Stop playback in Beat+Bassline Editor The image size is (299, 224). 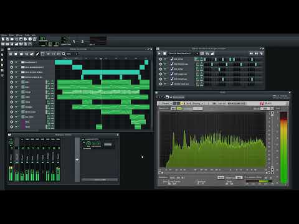164,54
